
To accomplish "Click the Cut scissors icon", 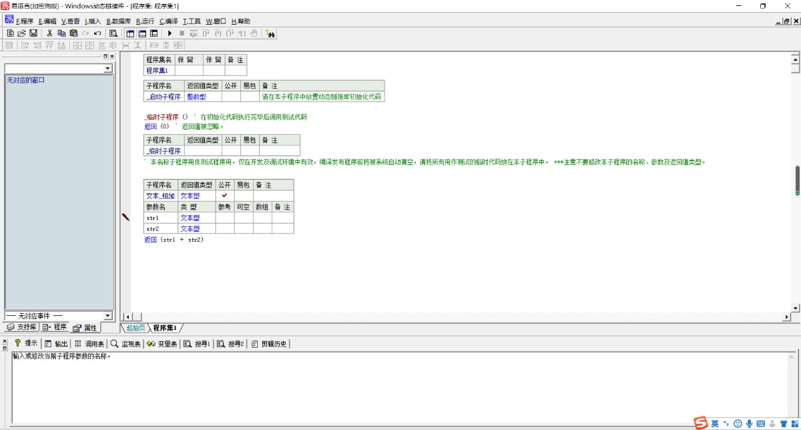I will tap(49, 33).
